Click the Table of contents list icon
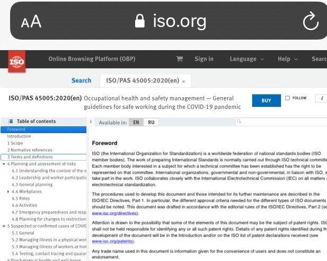327x261 pixels. (x=11, y=122)
